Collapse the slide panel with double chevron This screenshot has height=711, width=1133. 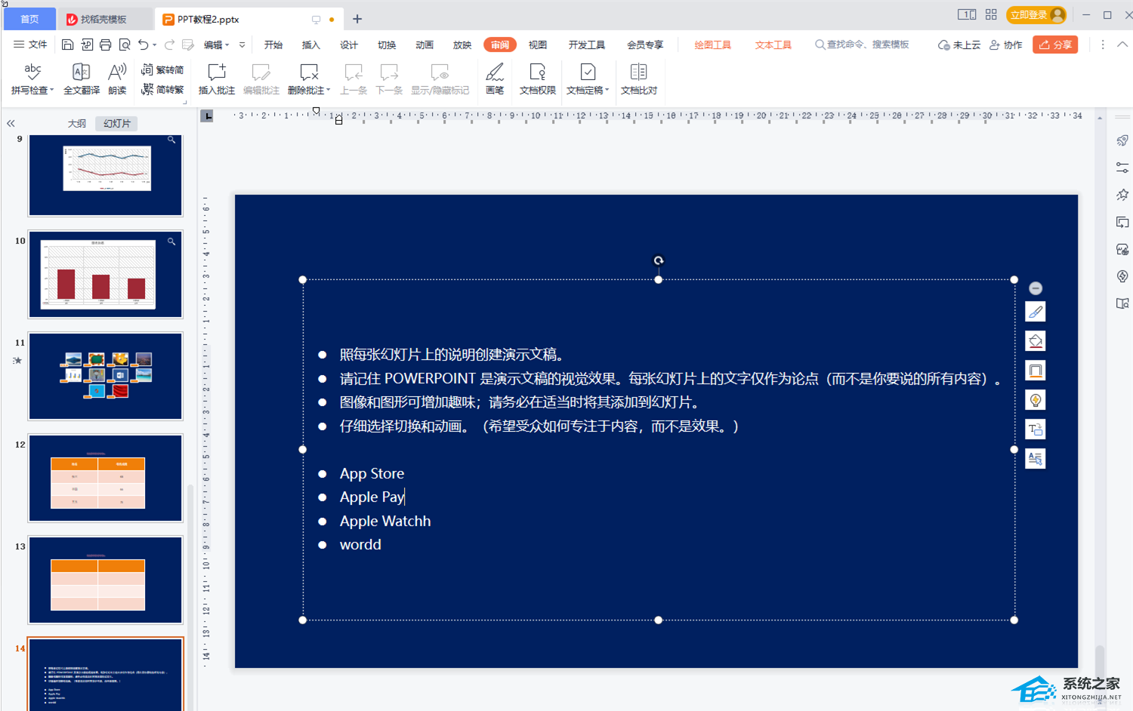point(11,123)
